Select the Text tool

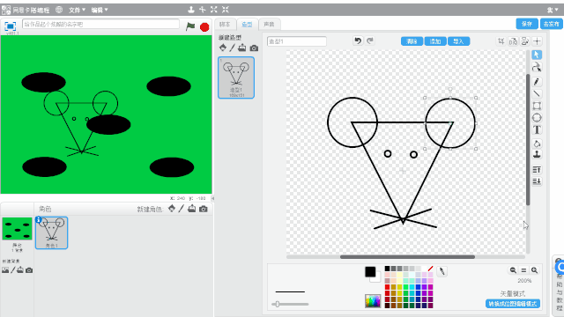coord(537,129)
